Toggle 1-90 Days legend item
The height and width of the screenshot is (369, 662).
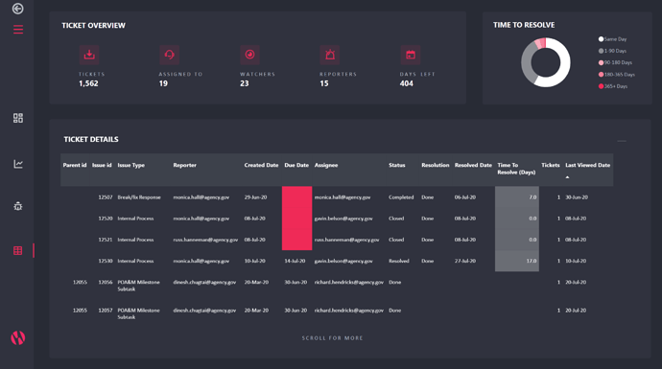[x=613, y=51]
